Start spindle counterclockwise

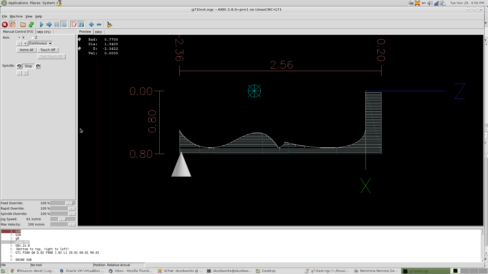click(x=19, y=66)
